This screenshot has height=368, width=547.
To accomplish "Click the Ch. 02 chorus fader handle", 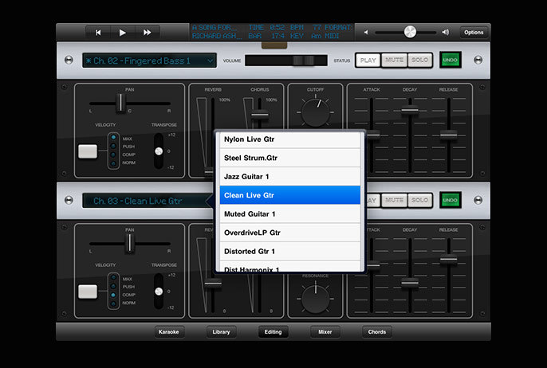I will 260,115.
